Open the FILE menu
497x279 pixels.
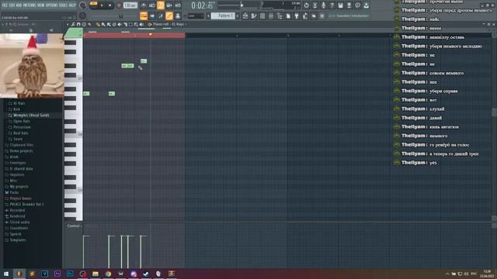[x=5, y=5]
